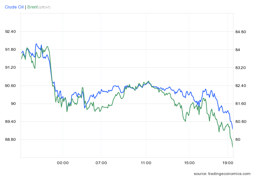Click the 90.60 left axis value
This screenshot has height=176, width=254.
coord(10,86)
